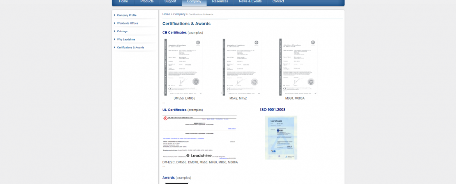Click the 'Awards' section heading
The width and height of the screenshot is (456, 184).
coord(169,178)
